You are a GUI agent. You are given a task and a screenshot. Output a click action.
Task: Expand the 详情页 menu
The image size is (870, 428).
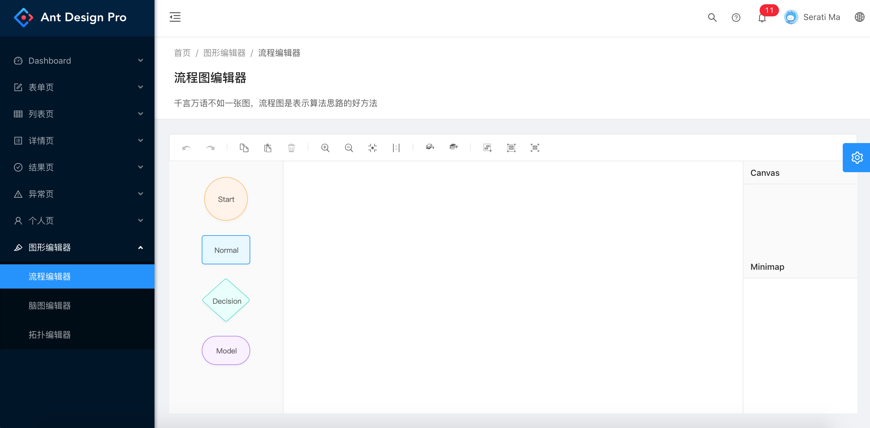[77, 141]
